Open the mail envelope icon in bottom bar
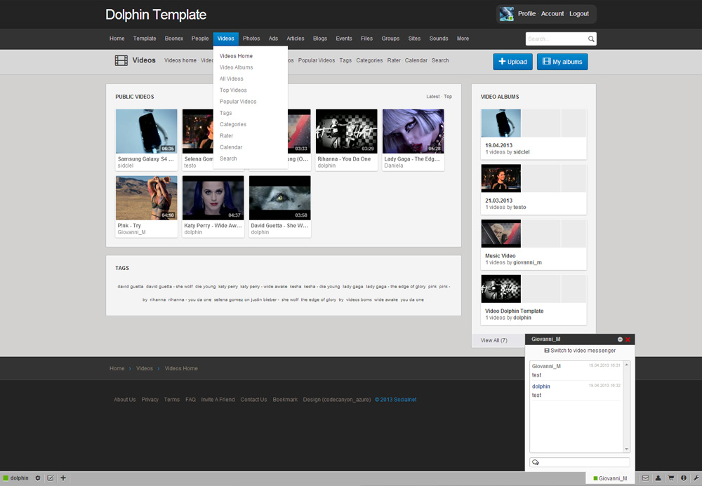Viewport: 702px width, 486px height. point(645,478)
